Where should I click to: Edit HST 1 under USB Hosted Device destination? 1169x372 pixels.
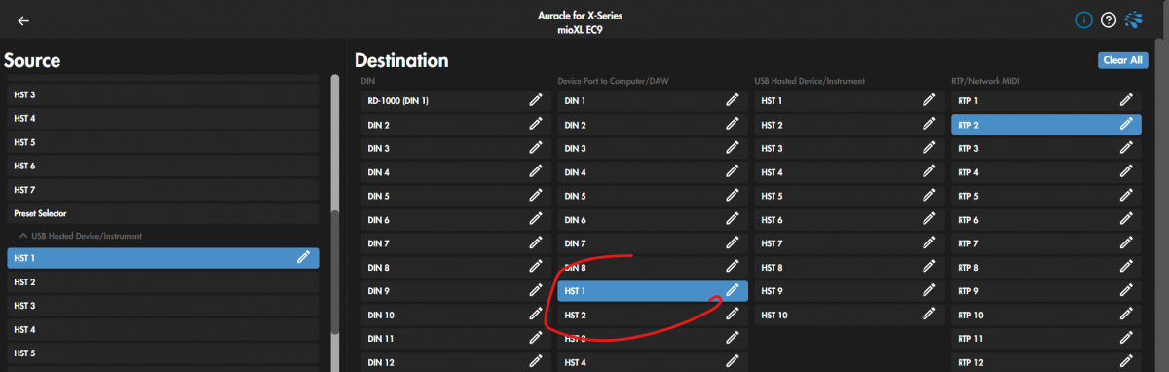[929, 100]
